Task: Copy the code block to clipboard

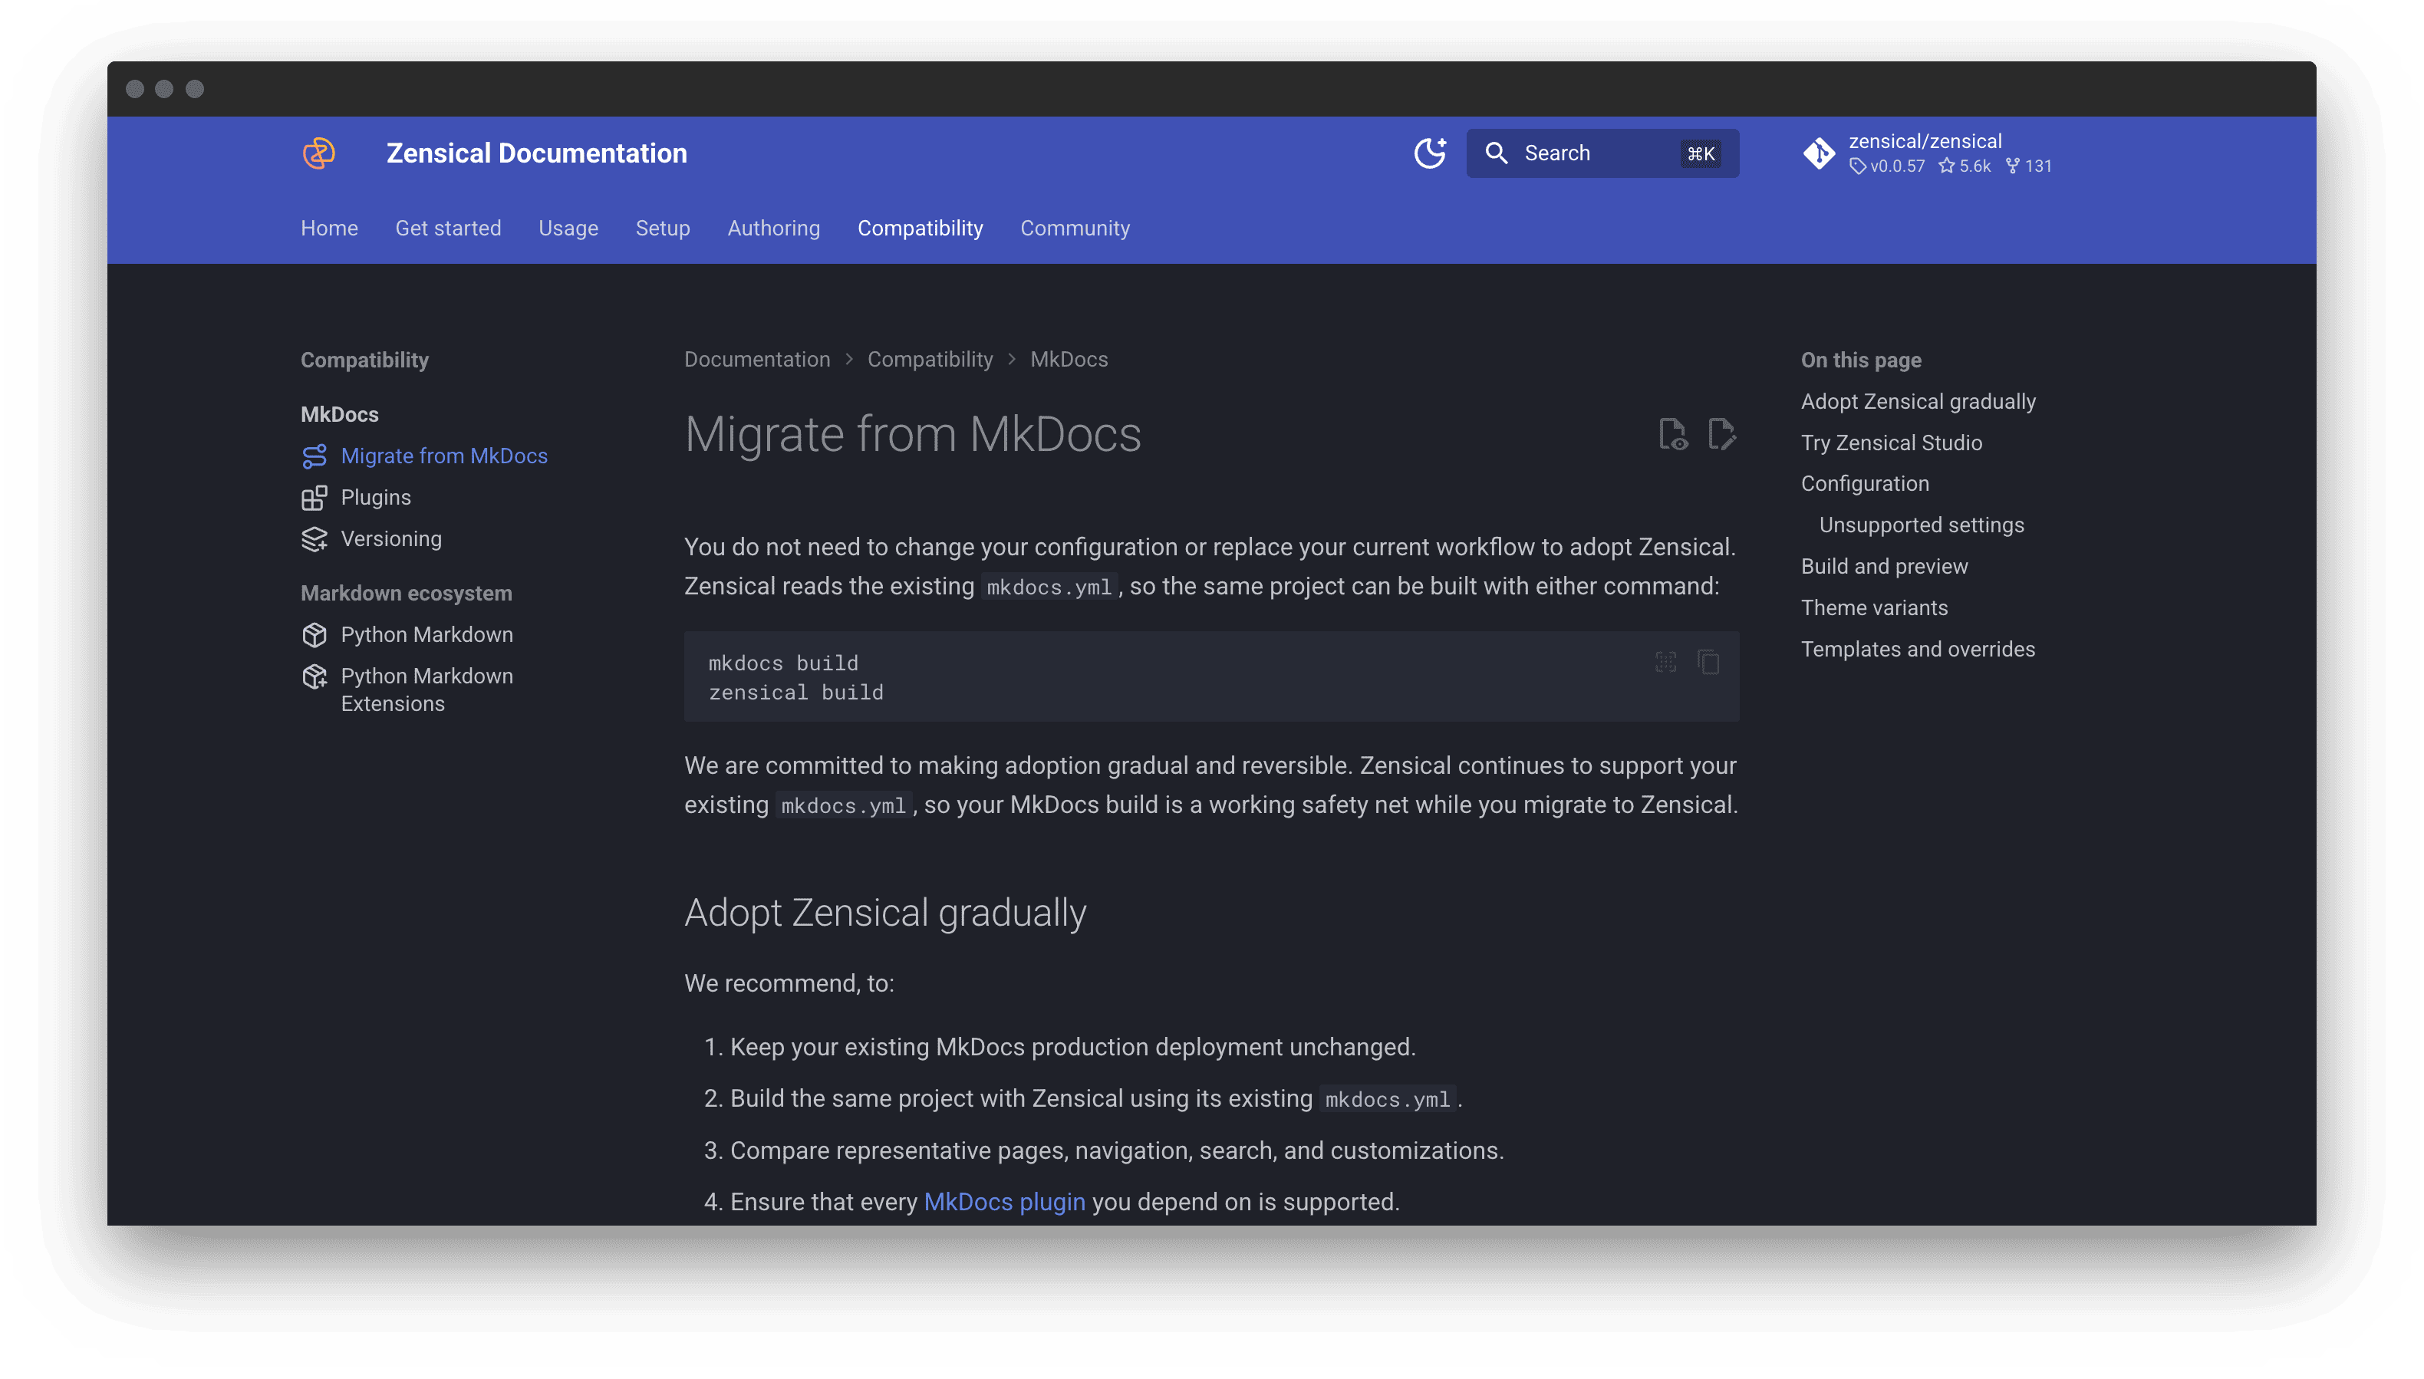Action: click(1708, 662)
